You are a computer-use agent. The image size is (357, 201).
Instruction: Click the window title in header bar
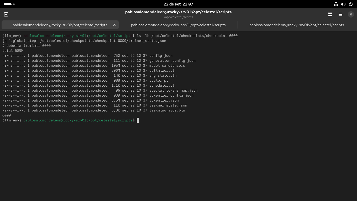[178, 12]
